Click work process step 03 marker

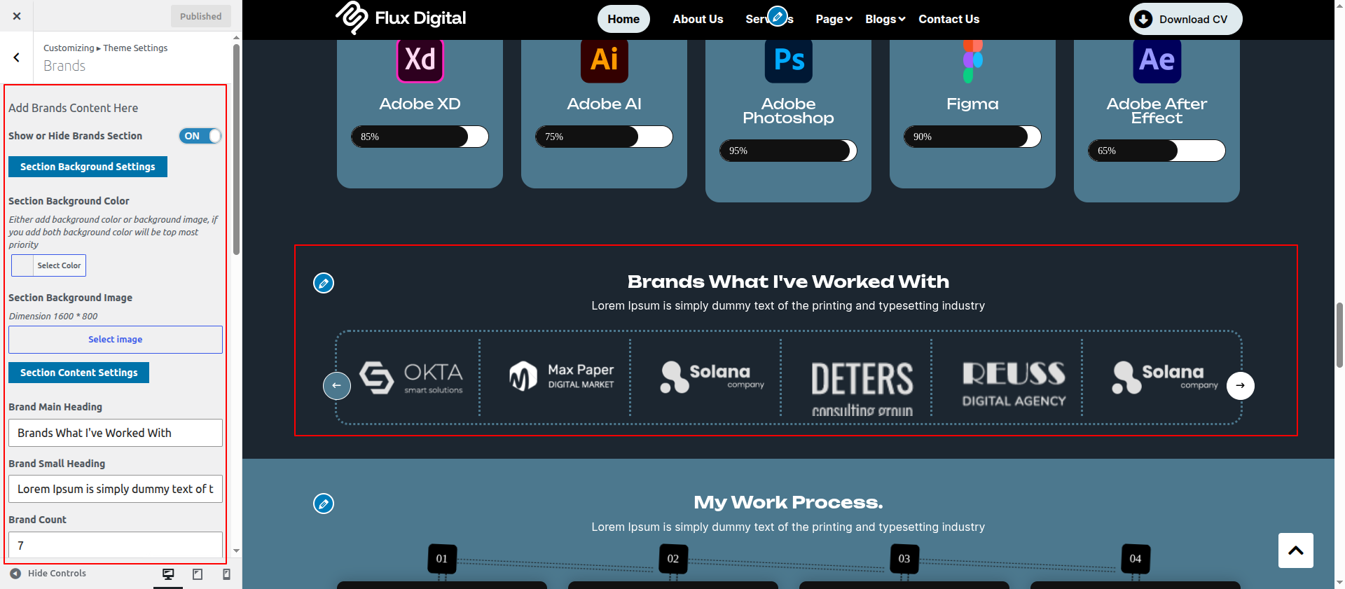(x=904, y=559)
